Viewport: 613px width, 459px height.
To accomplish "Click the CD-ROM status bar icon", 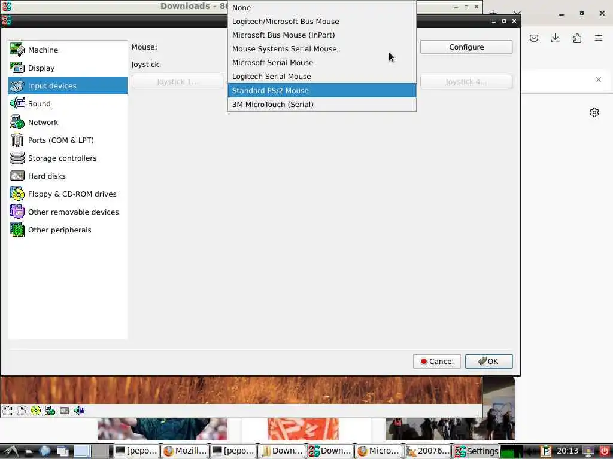I will [x=36, y=410].
